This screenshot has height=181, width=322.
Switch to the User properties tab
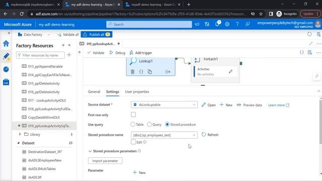point(137,92)
